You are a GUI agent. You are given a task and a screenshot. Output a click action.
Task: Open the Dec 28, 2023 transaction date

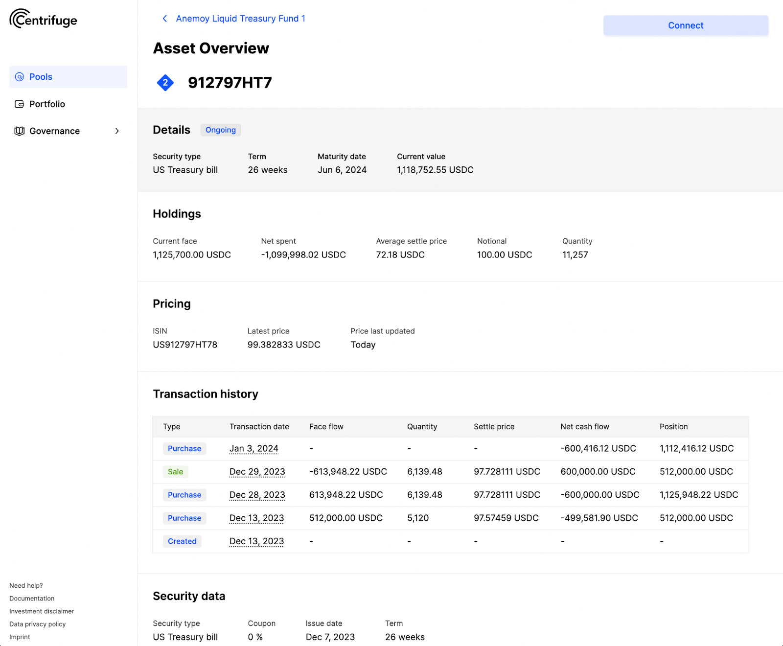pos(257,495)
